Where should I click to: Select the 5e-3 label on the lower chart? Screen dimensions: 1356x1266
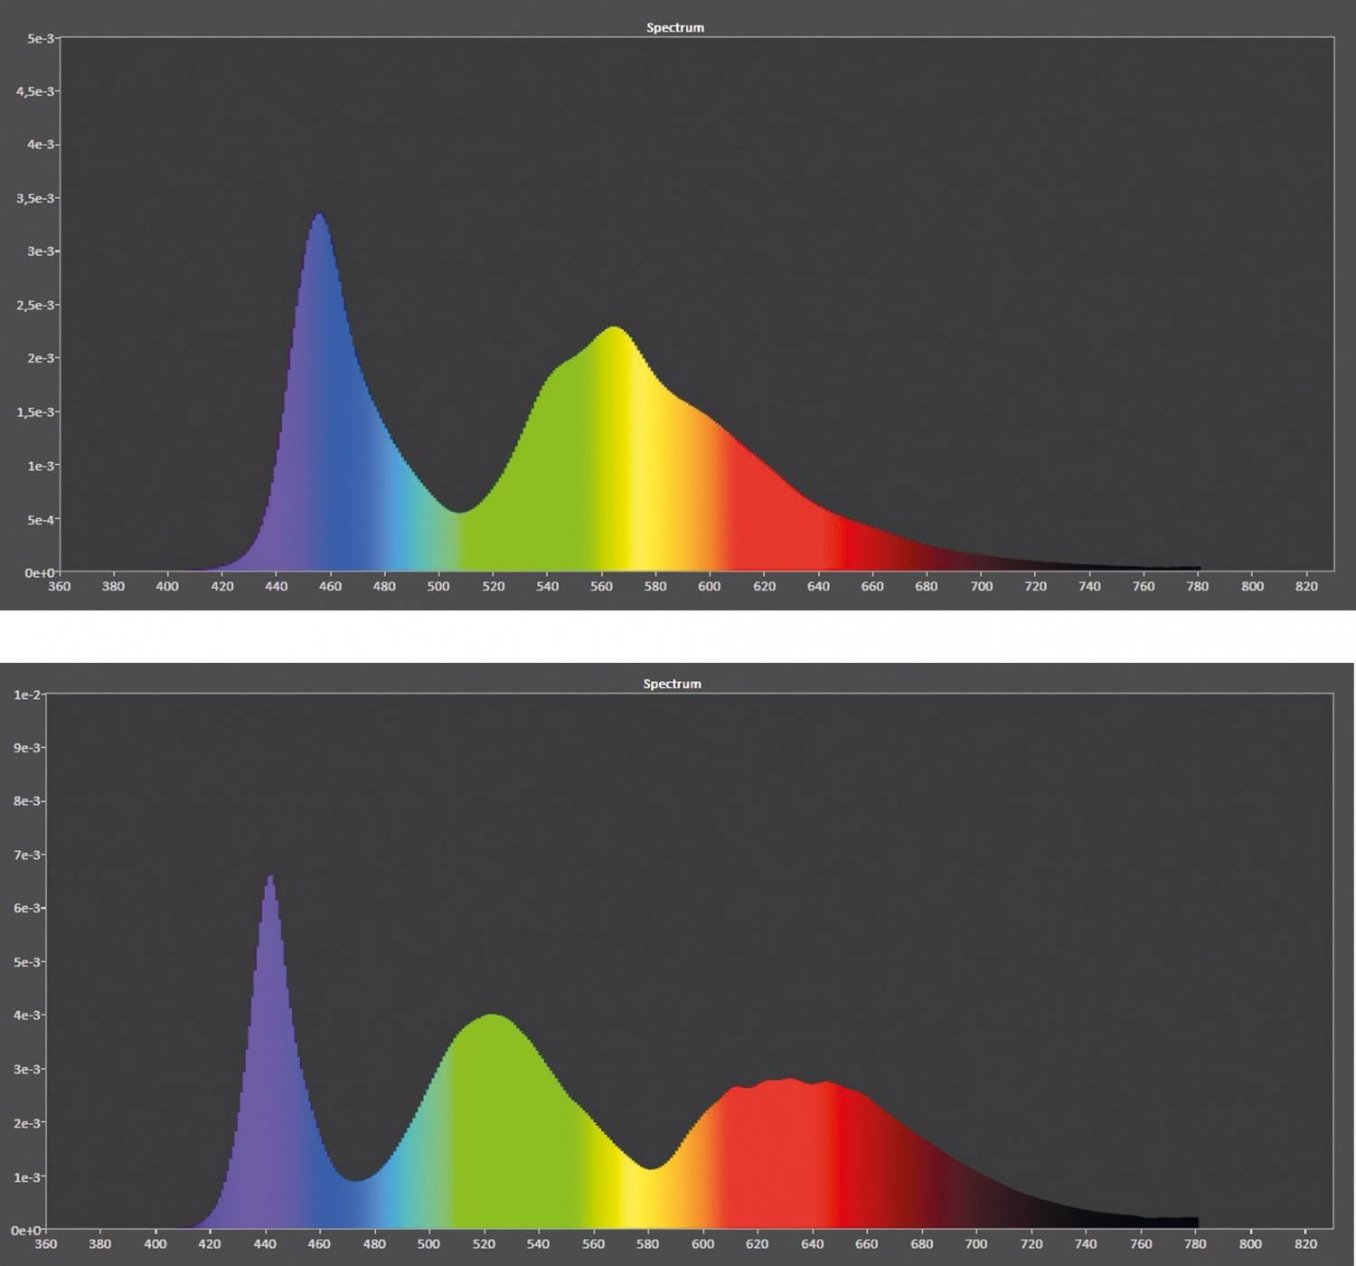click(x=27, y=961)
